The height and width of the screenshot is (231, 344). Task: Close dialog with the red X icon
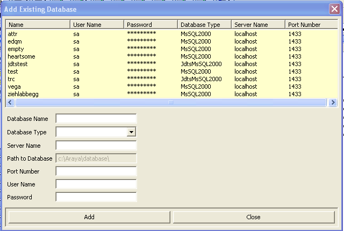[334, 10]
